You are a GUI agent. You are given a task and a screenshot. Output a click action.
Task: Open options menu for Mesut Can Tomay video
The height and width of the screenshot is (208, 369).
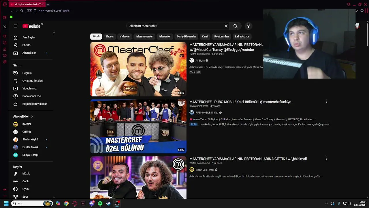point(327,158)
